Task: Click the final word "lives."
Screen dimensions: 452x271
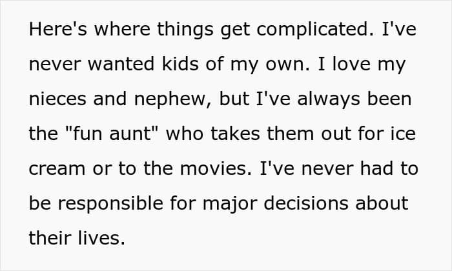Action: pyautogui.click(x=101, y=238)
